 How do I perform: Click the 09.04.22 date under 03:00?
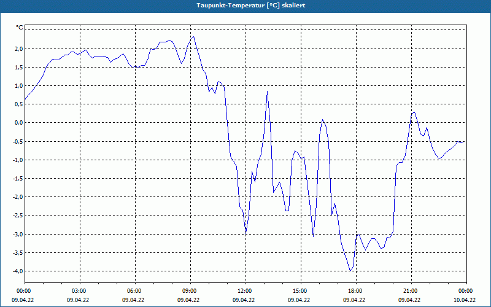coord(78,300)
